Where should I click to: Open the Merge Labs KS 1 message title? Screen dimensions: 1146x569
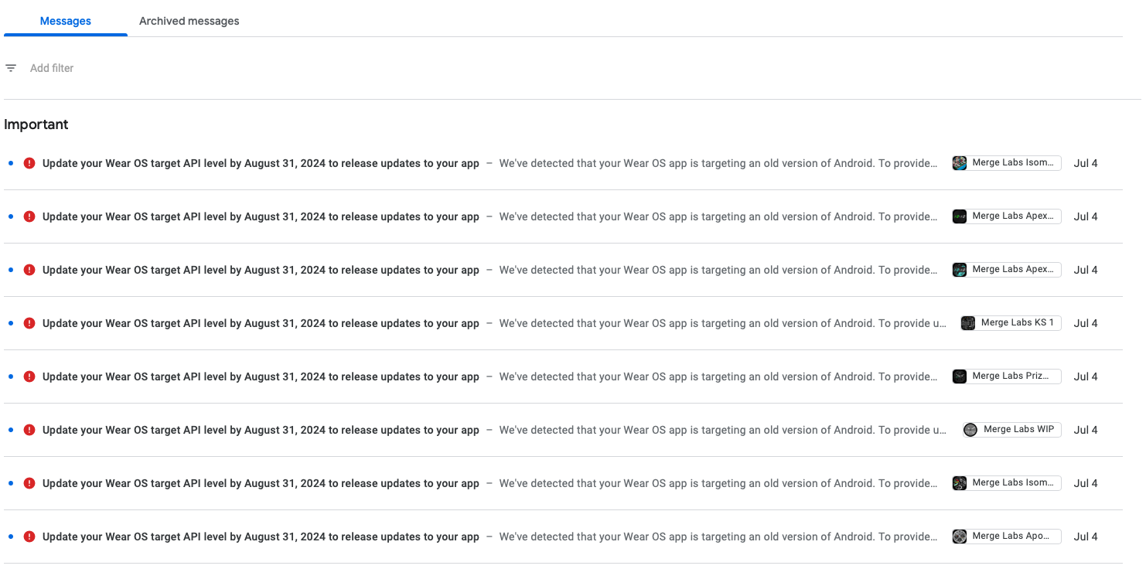tap(261, 323)
